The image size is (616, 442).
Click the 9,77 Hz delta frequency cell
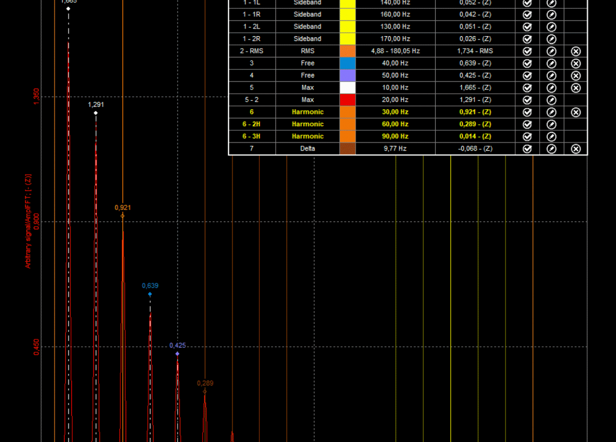click(395, 149)
